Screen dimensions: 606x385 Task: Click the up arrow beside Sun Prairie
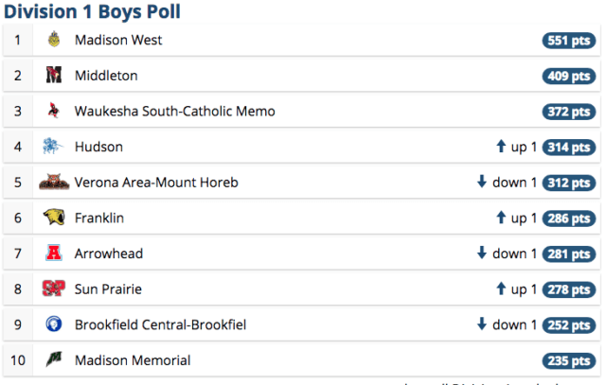[501, 289]
